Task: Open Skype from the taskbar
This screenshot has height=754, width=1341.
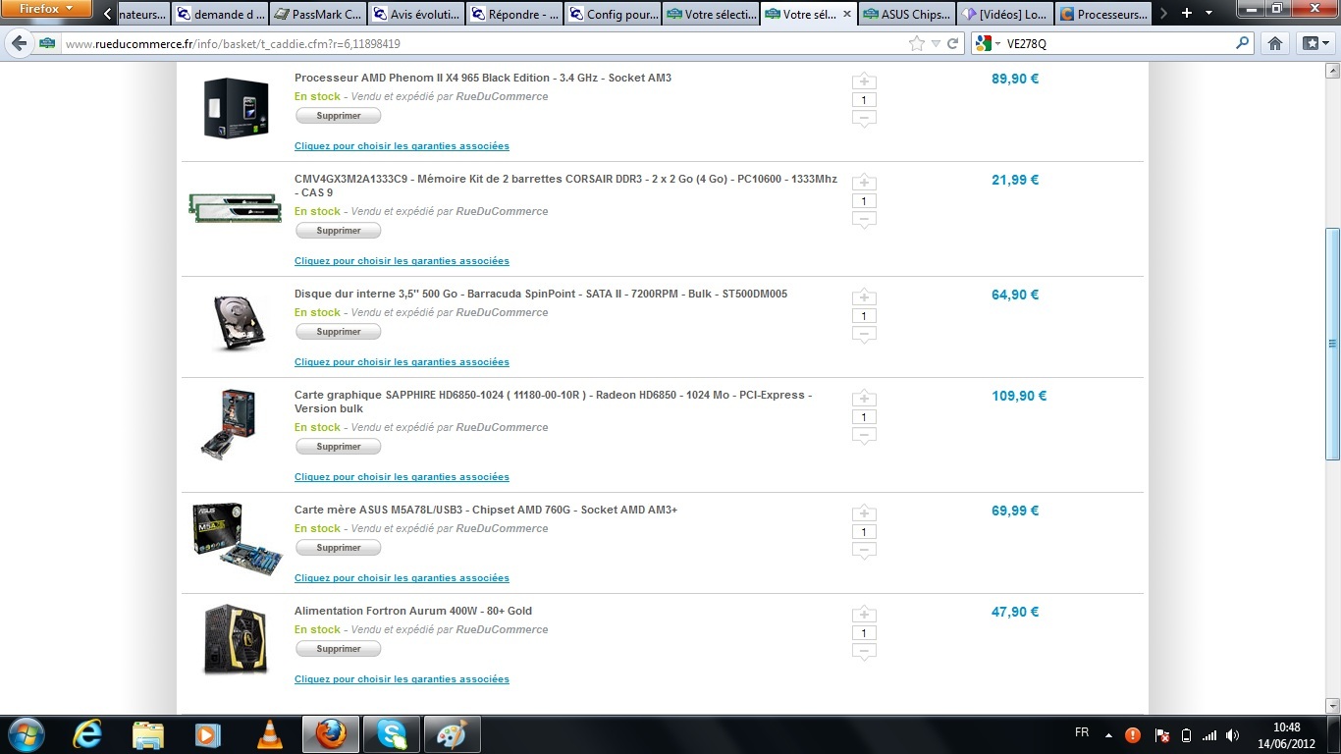Action: point(392,733)
